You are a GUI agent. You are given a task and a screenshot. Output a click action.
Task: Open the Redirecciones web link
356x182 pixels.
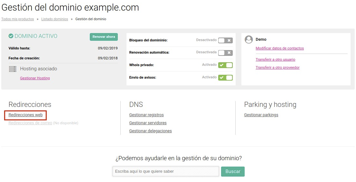26,115
